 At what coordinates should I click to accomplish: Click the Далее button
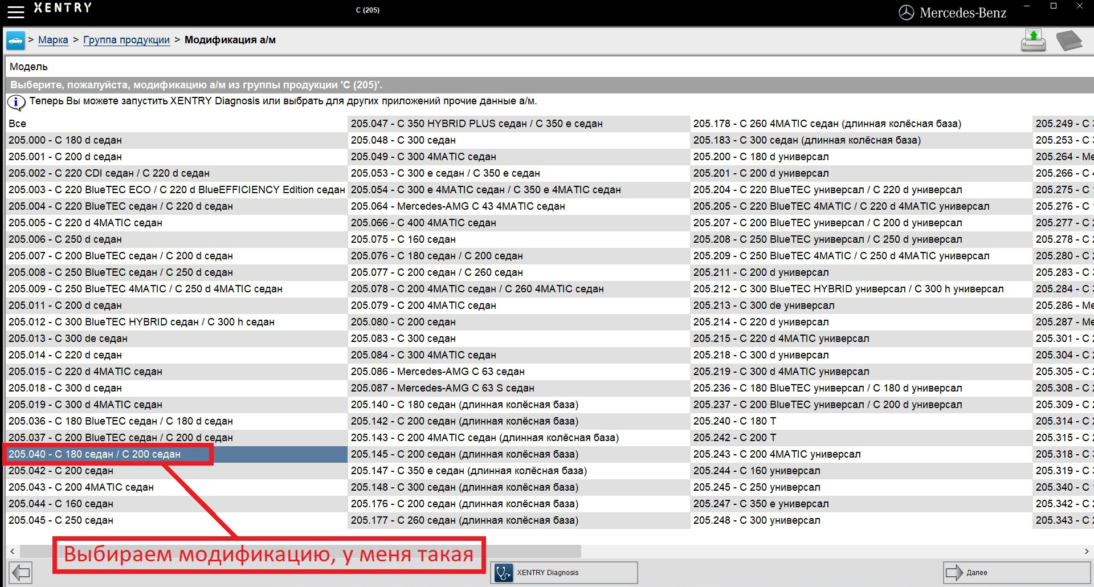pyautogui.click(x=1017, y=572)
